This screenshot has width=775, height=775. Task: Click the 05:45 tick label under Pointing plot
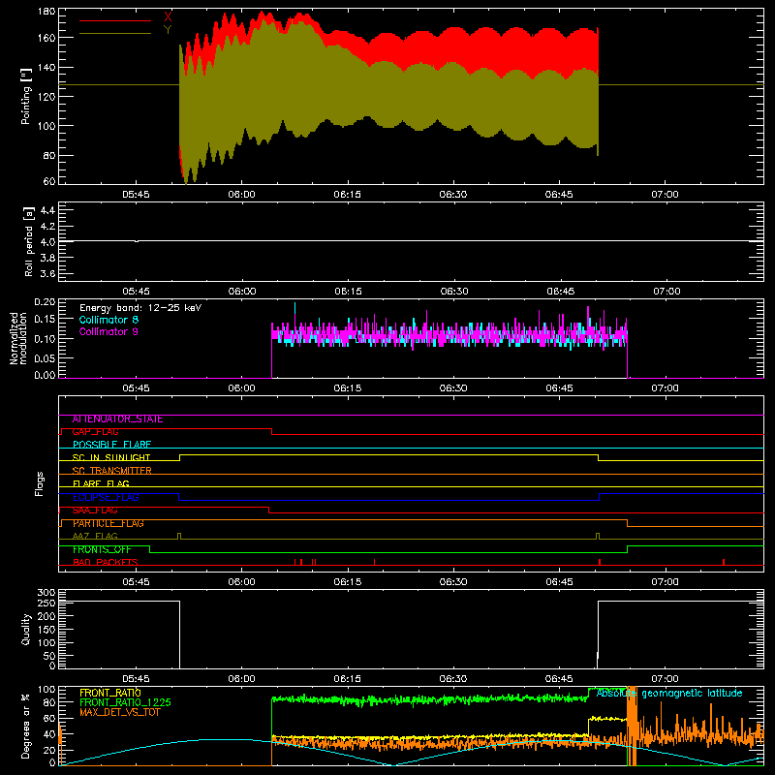point(136,195)
